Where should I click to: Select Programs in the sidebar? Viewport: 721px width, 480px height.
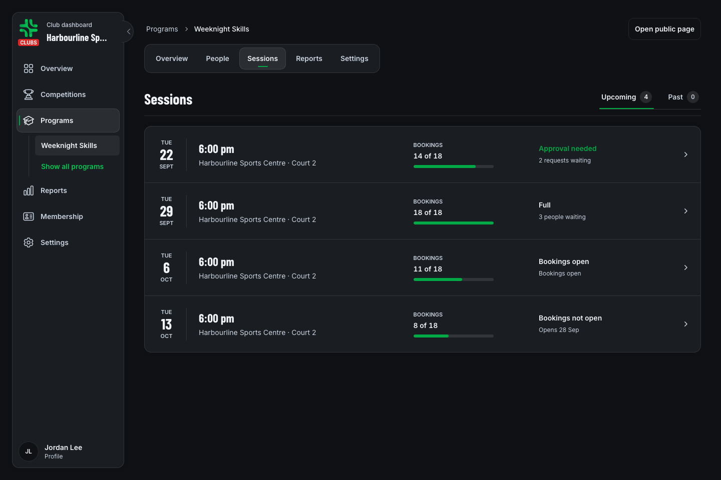[68, 120]
